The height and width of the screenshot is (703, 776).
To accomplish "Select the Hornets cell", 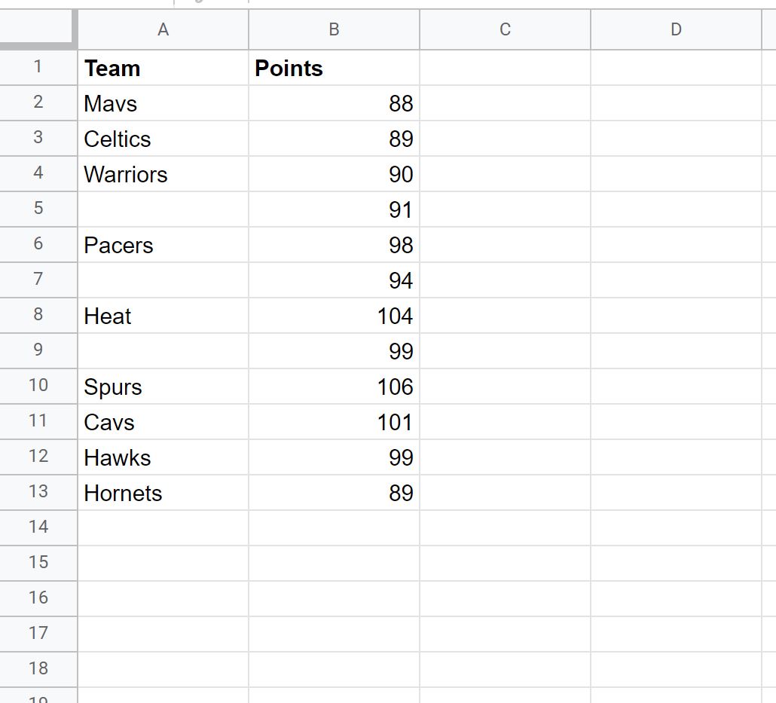I will [x=163, y=493].
